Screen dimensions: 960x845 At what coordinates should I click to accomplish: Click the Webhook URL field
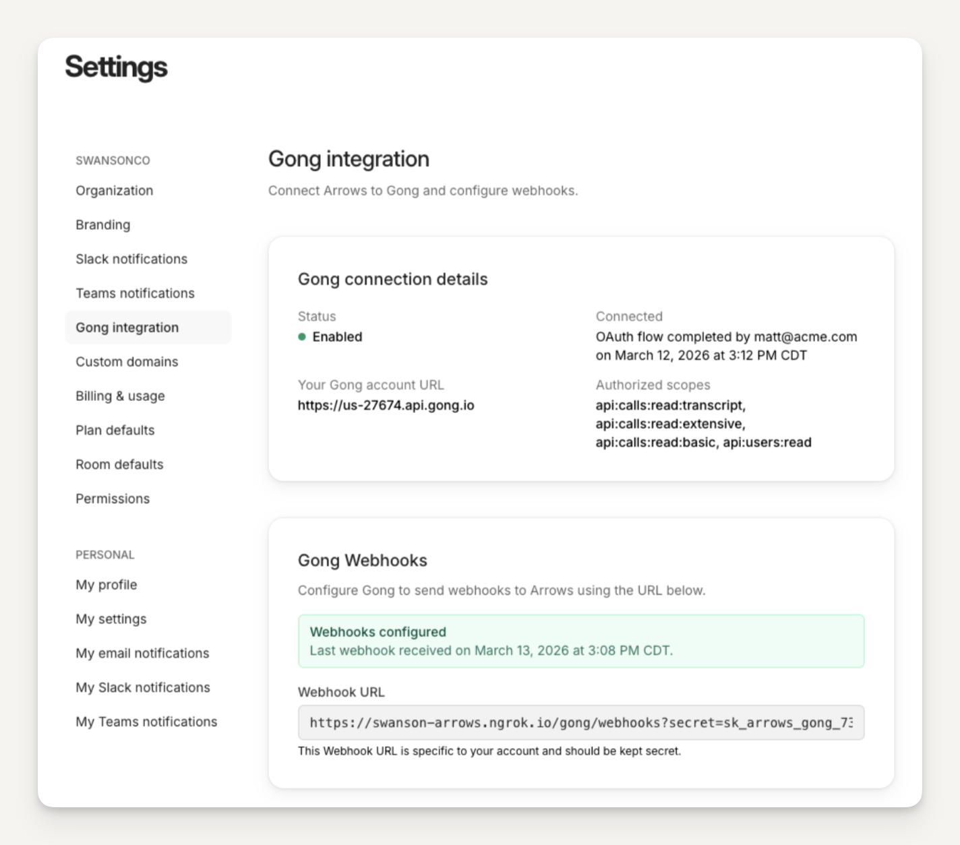580,723
